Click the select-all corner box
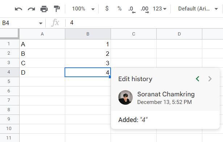Image resolution: width=223 pixels, height=142 pixels. 9,34
